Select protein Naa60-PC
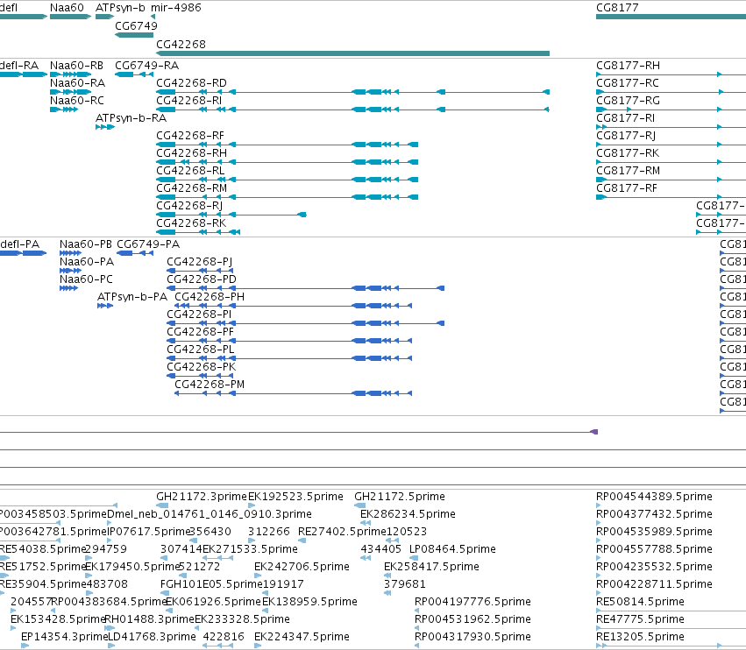The image size is (746, 650). [x=86, y=279]
